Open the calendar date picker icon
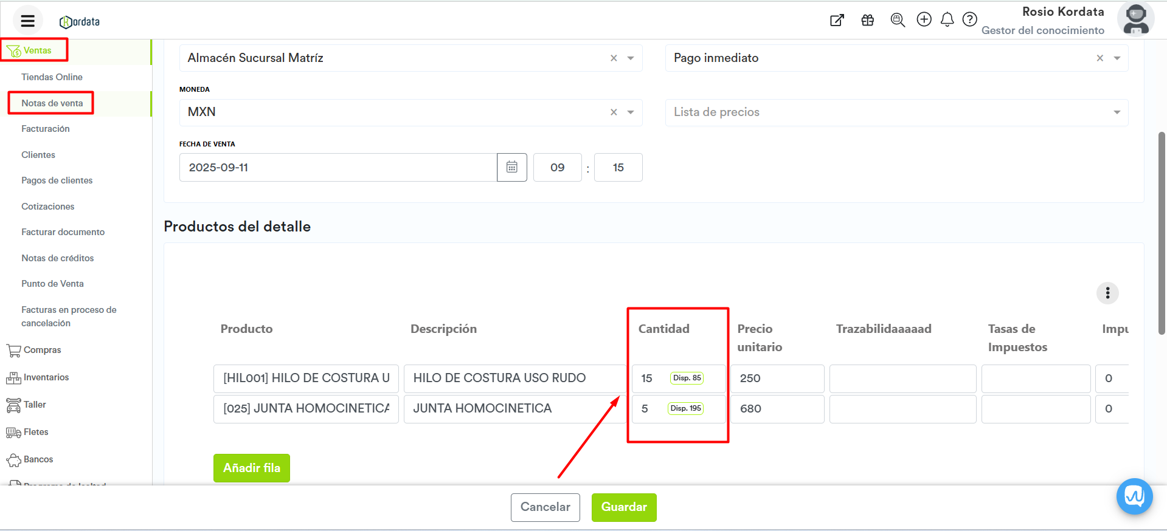1167x531 pixels. click(511, 167)
